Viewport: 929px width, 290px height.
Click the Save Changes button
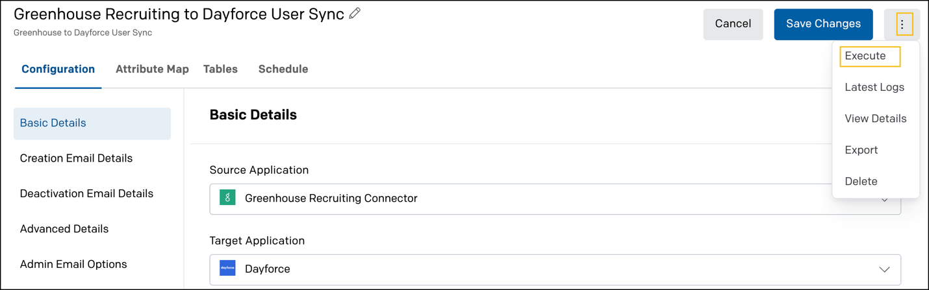pyautogui.click(x=823, y=24)
